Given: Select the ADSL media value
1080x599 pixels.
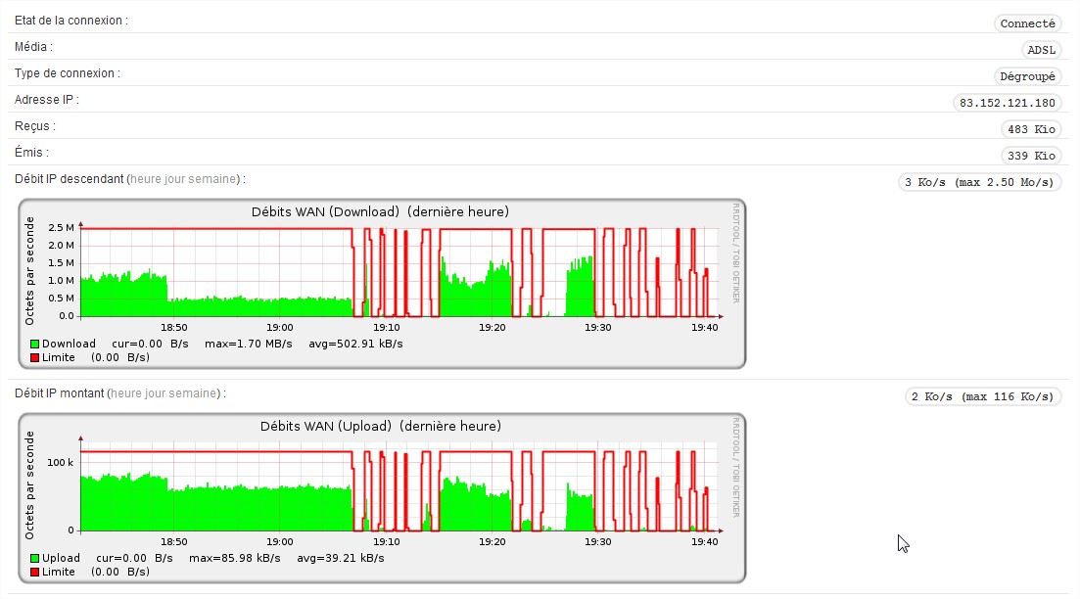Looking at the screenshot, I should coord(1042,49).
